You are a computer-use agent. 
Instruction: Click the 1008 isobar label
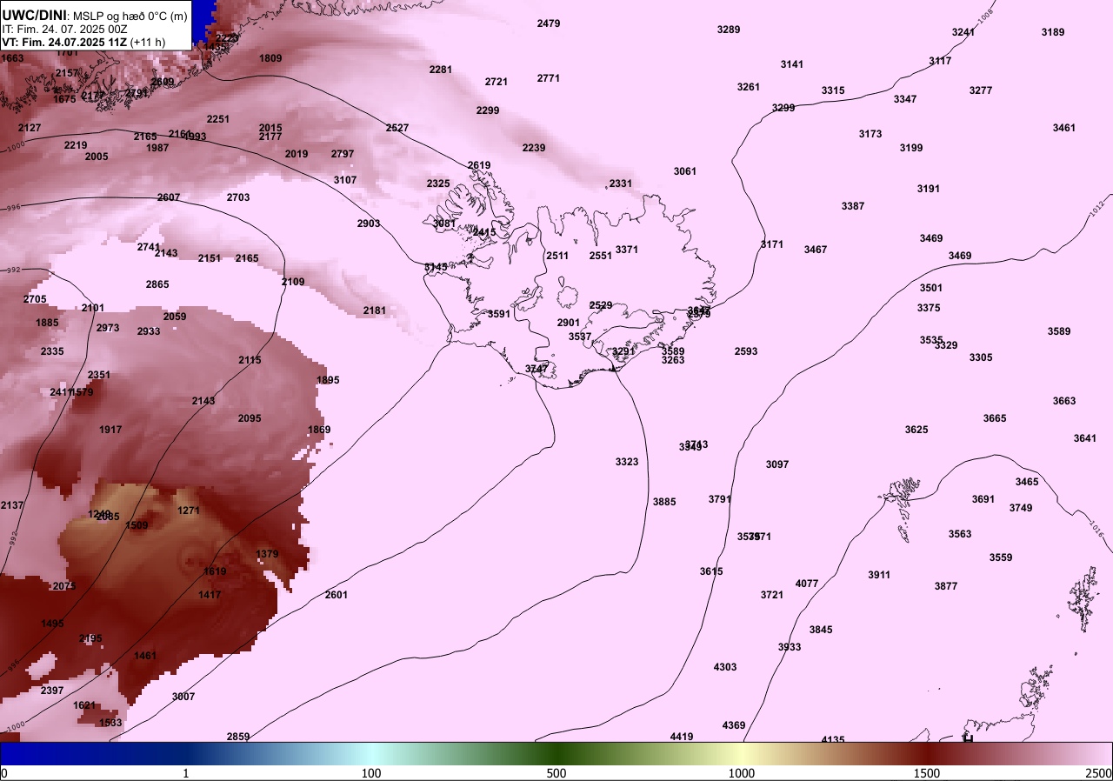pyautogui.click(x=985, y=17)
